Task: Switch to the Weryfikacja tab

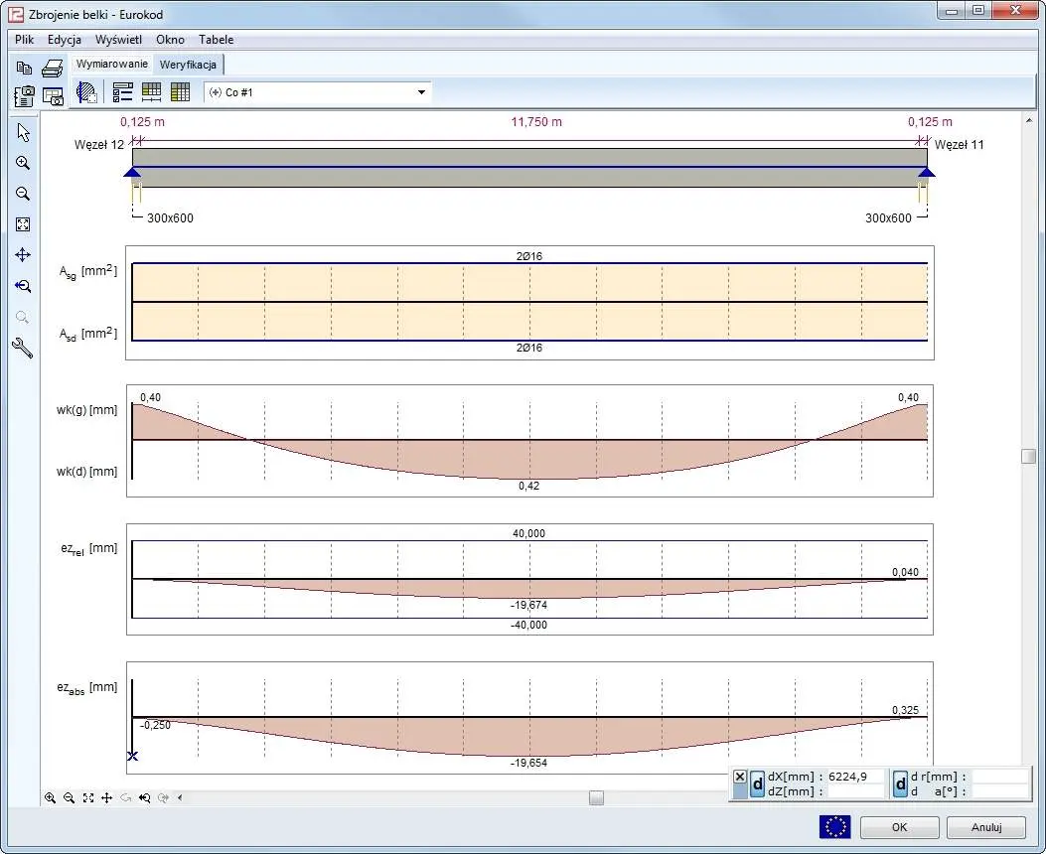Action: (x=188, y=65)
